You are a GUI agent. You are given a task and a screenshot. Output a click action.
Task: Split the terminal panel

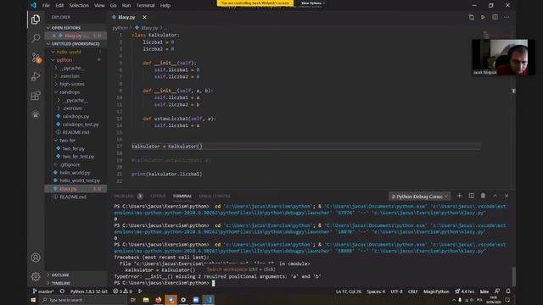(x=472, y=196)
